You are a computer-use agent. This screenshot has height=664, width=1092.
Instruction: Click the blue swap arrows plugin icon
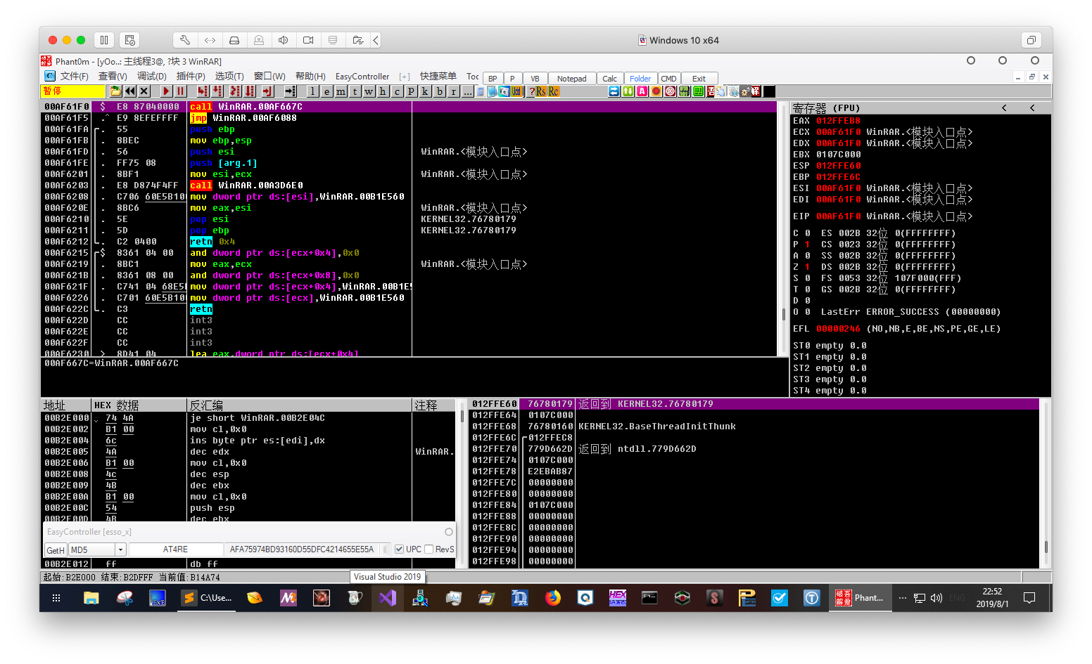(x=614, y=91)
